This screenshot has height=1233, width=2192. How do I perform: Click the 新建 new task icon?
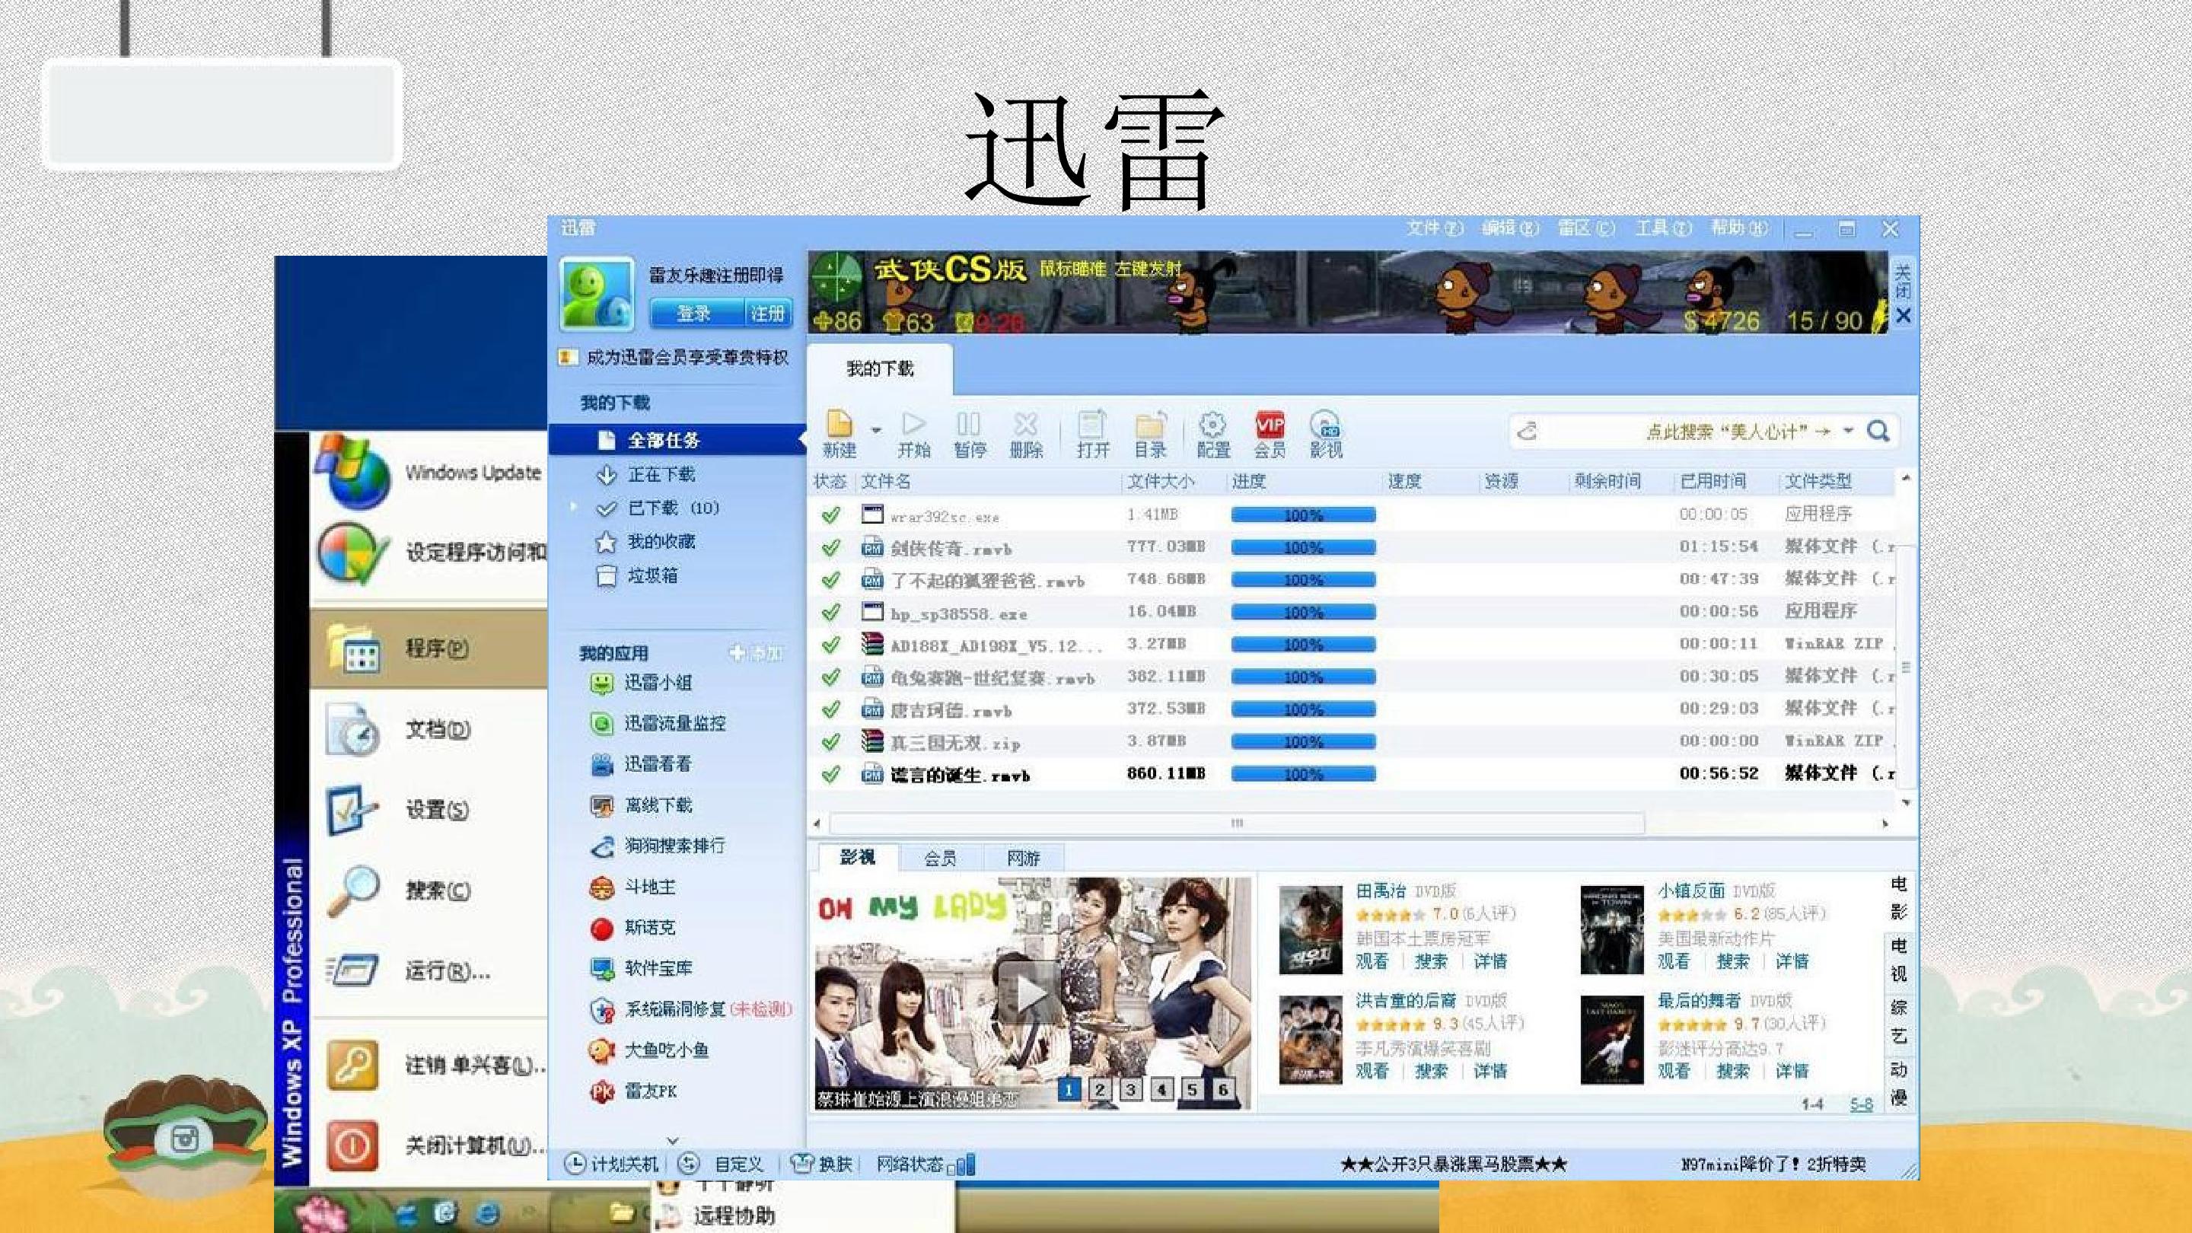[839, 435]
